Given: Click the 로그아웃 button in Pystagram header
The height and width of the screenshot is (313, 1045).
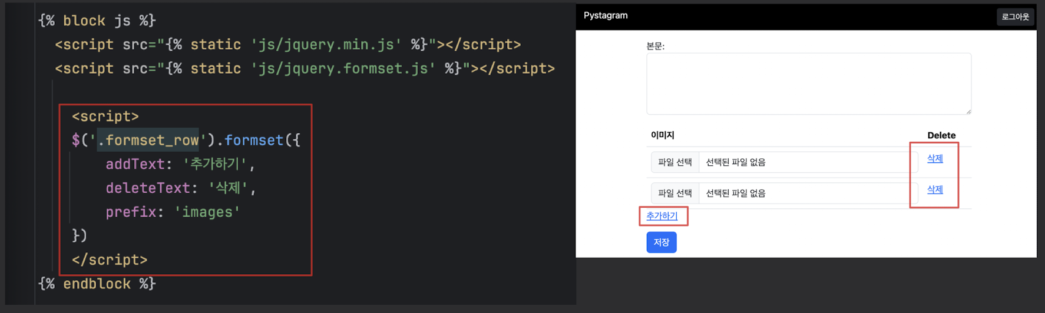Looking at the screenshot, I should click(1015, 16).
